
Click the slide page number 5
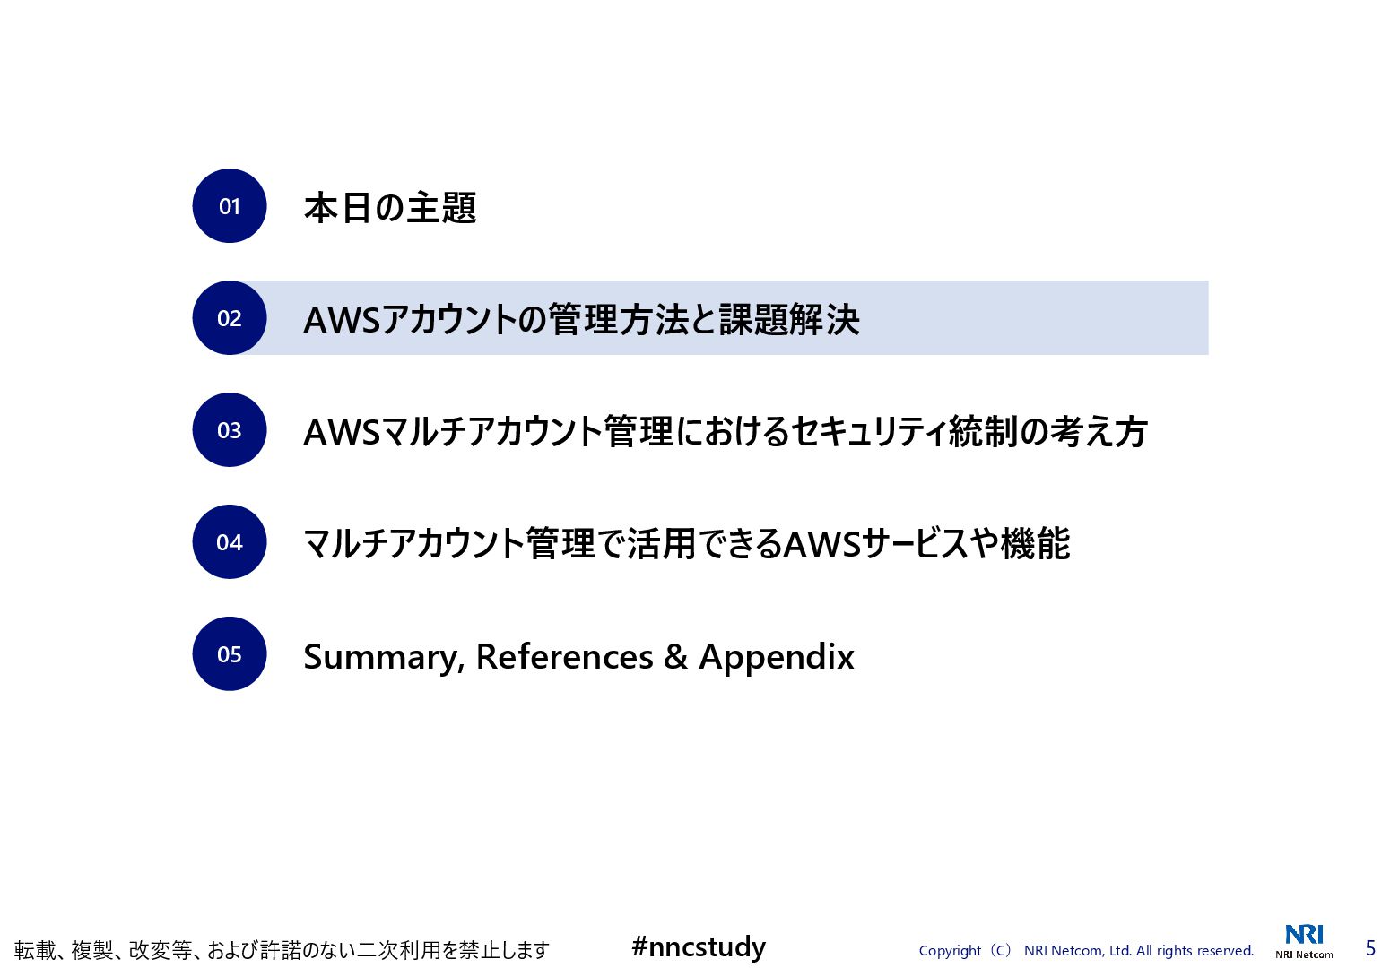click(1369, 948)
